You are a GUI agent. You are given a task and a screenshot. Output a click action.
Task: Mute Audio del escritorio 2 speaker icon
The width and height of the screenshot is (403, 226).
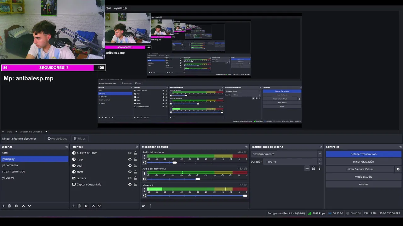point(145,179)
